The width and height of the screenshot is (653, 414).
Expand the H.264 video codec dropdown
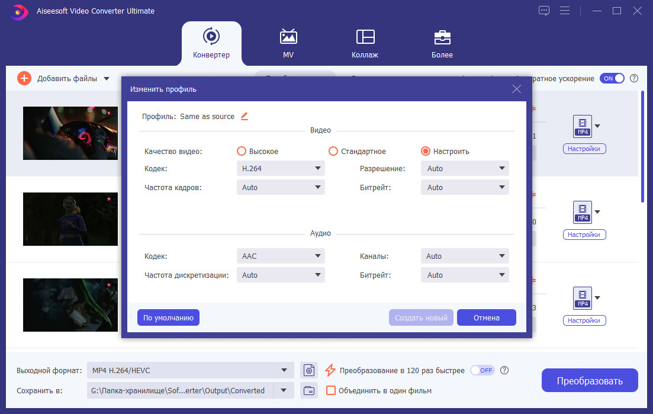[x=281, y=168]
